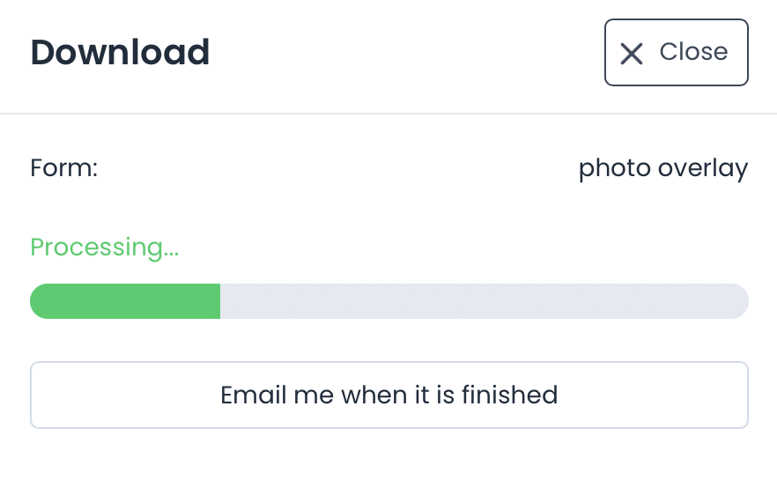Click the "Form:" field label

tap(63, 167)
